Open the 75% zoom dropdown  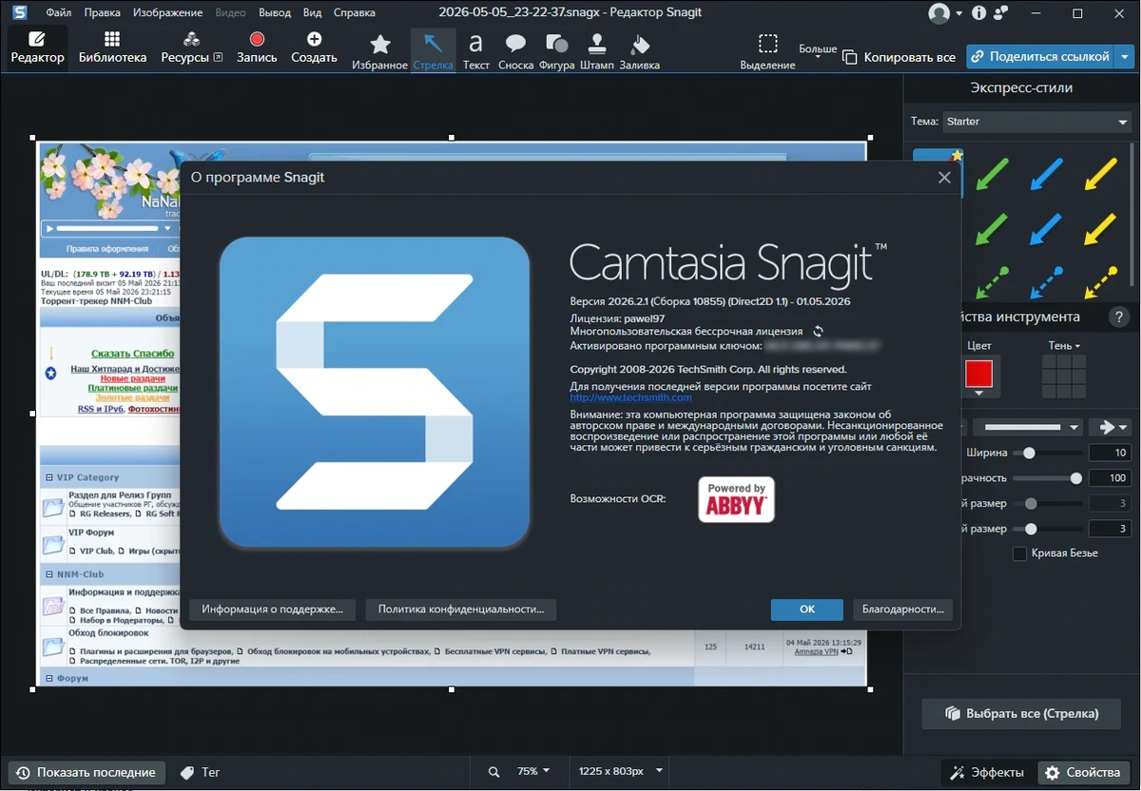click(533, 771)
